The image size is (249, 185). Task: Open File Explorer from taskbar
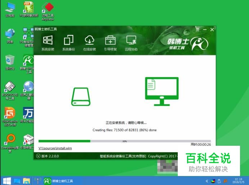click(x=27, y=181)
